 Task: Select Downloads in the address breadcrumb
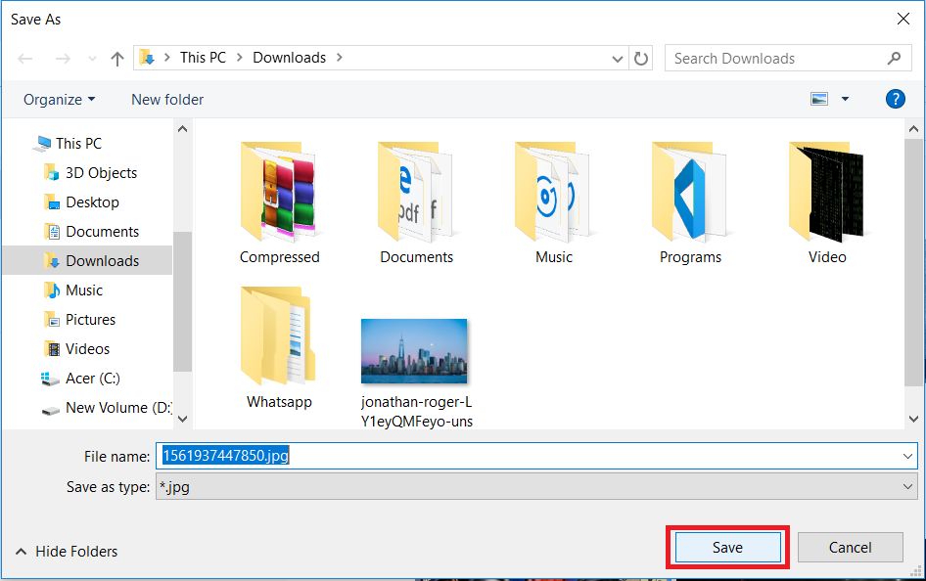click(290, 58)
